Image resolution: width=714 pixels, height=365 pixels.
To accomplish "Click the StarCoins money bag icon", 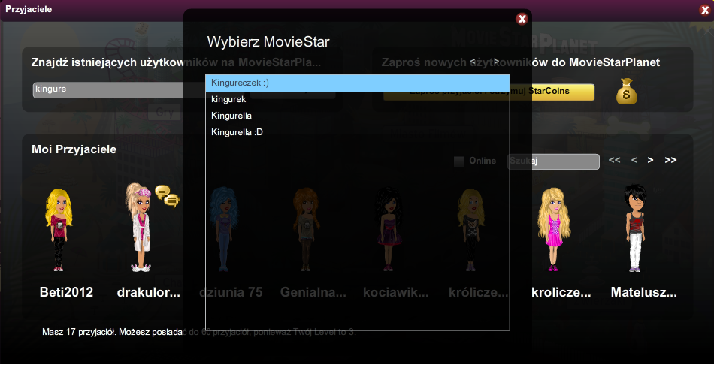I will point(627,91).
